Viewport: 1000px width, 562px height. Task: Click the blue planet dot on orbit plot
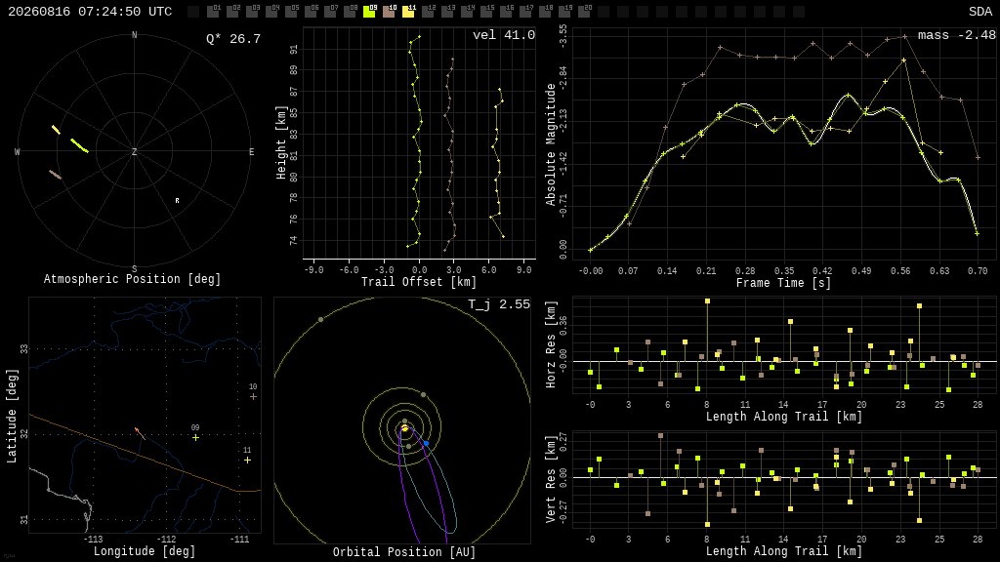click(x=427, y=443)
